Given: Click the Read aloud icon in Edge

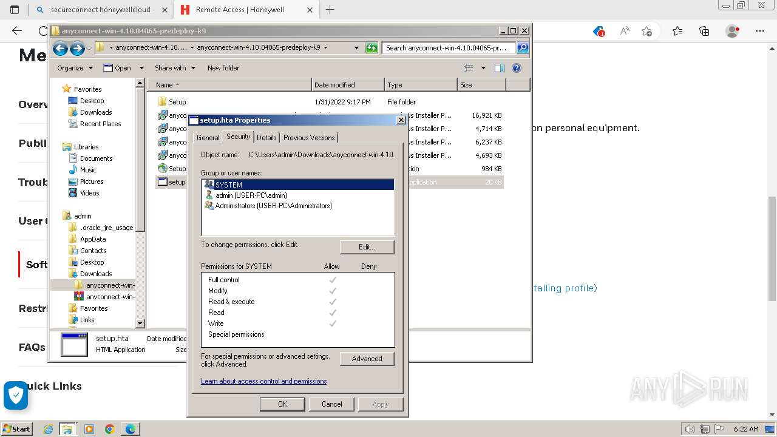Looking at the screenshot, I should (624, 31).
